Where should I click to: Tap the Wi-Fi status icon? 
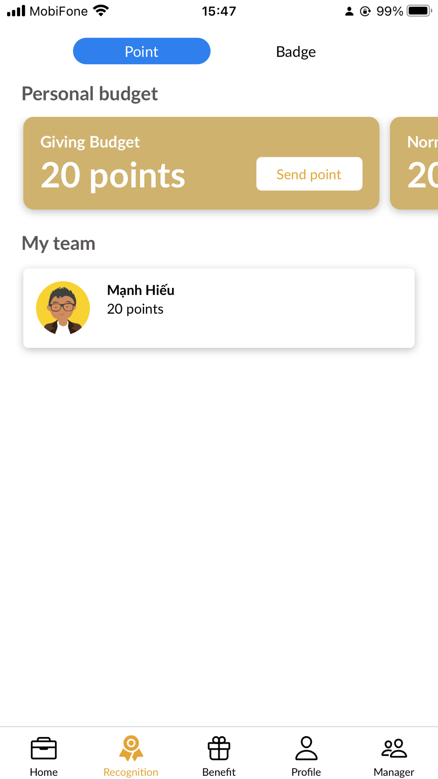click(101, 11)
